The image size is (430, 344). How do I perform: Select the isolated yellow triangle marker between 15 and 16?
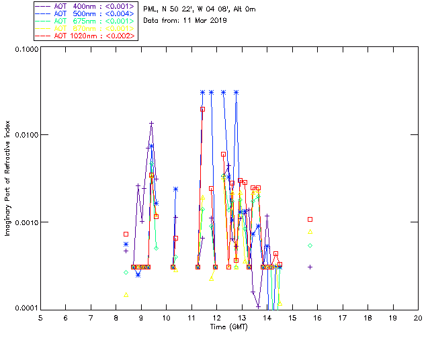click(x=310, y=232)
